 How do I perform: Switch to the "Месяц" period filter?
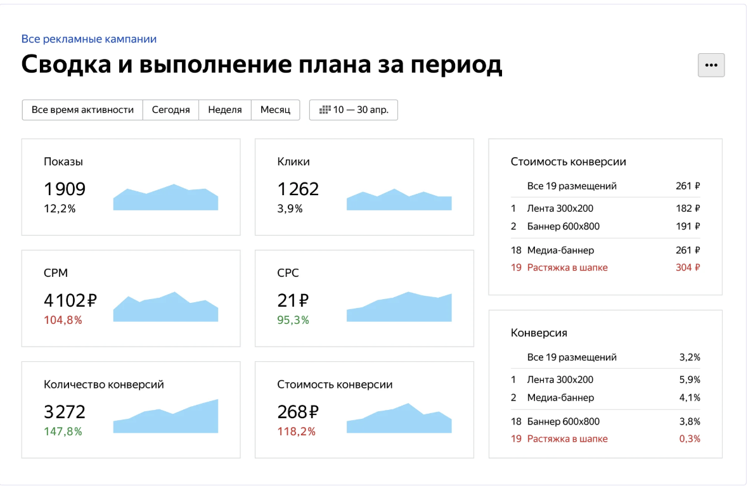tap(275, 110)
